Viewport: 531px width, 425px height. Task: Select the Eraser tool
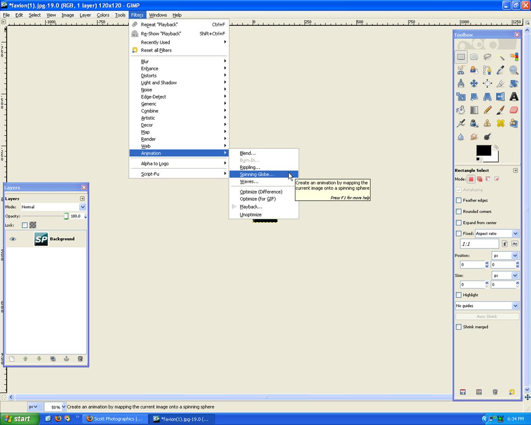click(514, 110)
